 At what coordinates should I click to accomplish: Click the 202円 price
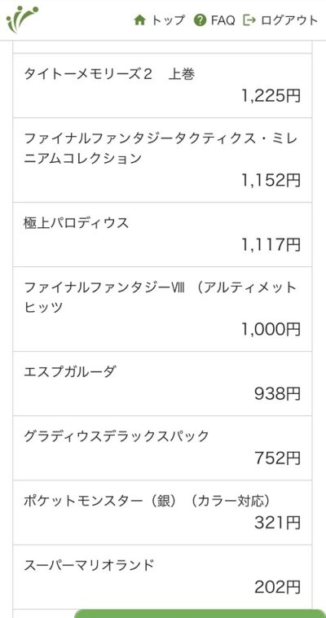pos(277,587)
